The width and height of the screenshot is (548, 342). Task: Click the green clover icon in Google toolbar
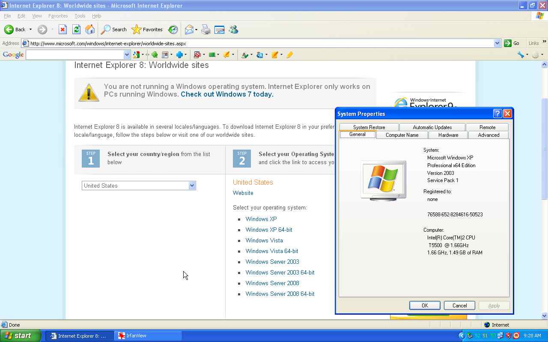coord(155,55)
